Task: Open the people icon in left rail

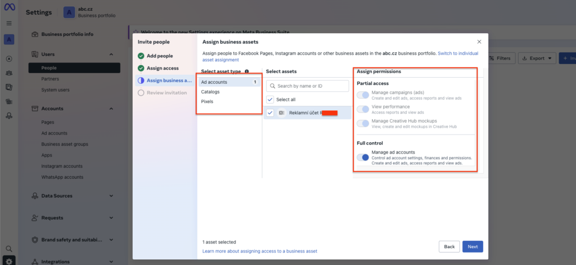Action: (x=9, y=73)
